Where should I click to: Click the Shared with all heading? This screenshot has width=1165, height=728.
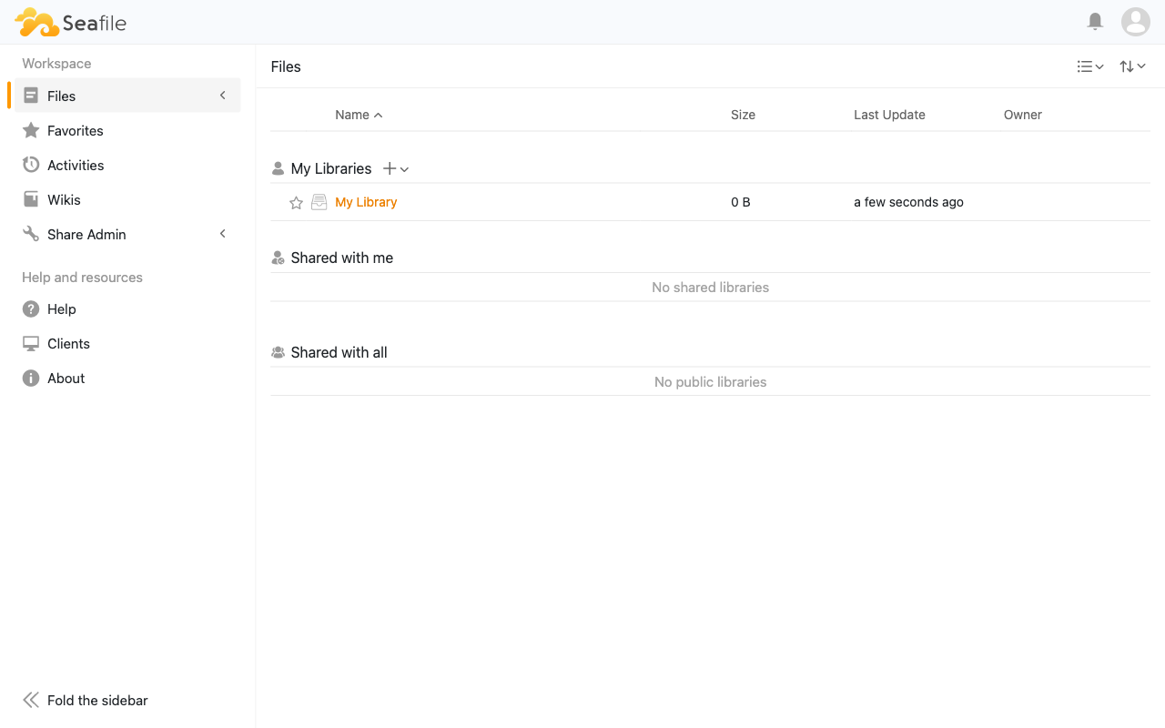click(x=339, y=352)
